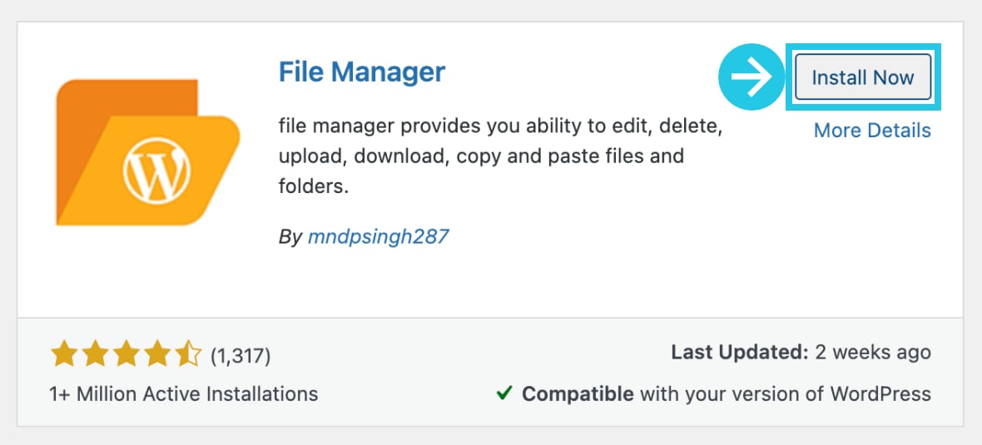This screenshot has width=982, height=445.
Task: Click the Install Now button
Action: pyautogui.click(x=863, y=77)
